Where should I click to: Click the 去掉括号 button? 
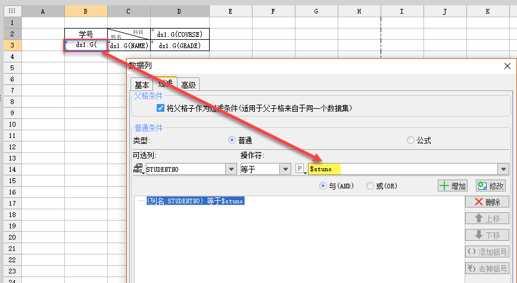click(x=487, y=268)
